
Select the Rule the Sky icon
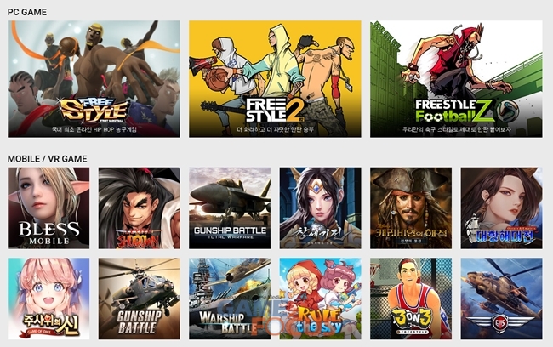tap(321, 299)
